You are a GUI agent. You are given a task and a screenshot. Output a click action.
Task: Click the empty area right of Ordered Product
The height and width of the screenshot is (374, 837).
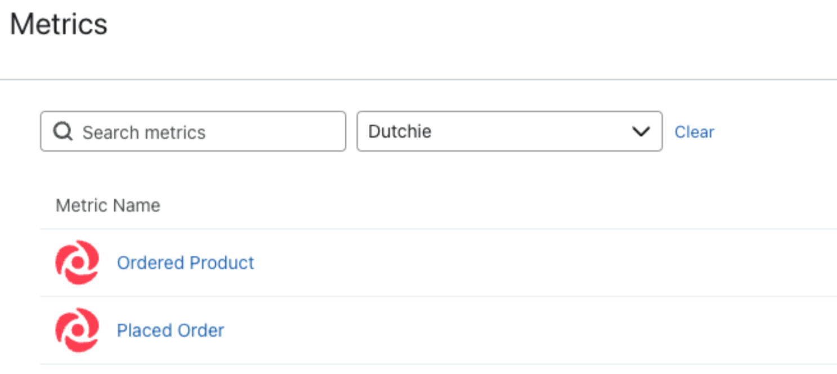(x=535, y=262)
